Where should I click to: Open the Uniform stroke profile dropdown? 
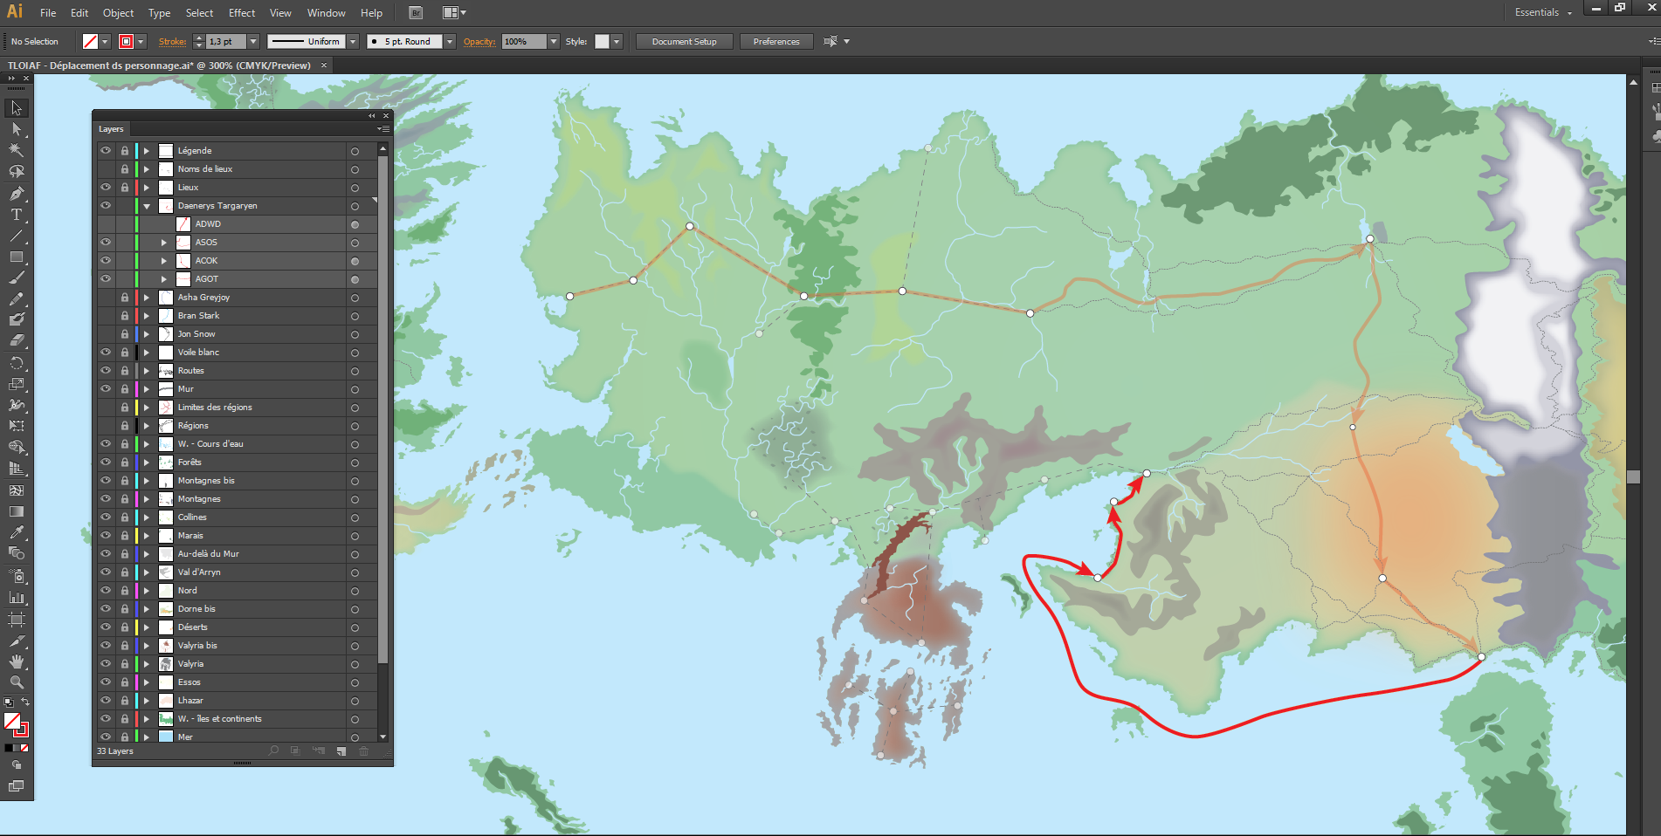[353, 41]
